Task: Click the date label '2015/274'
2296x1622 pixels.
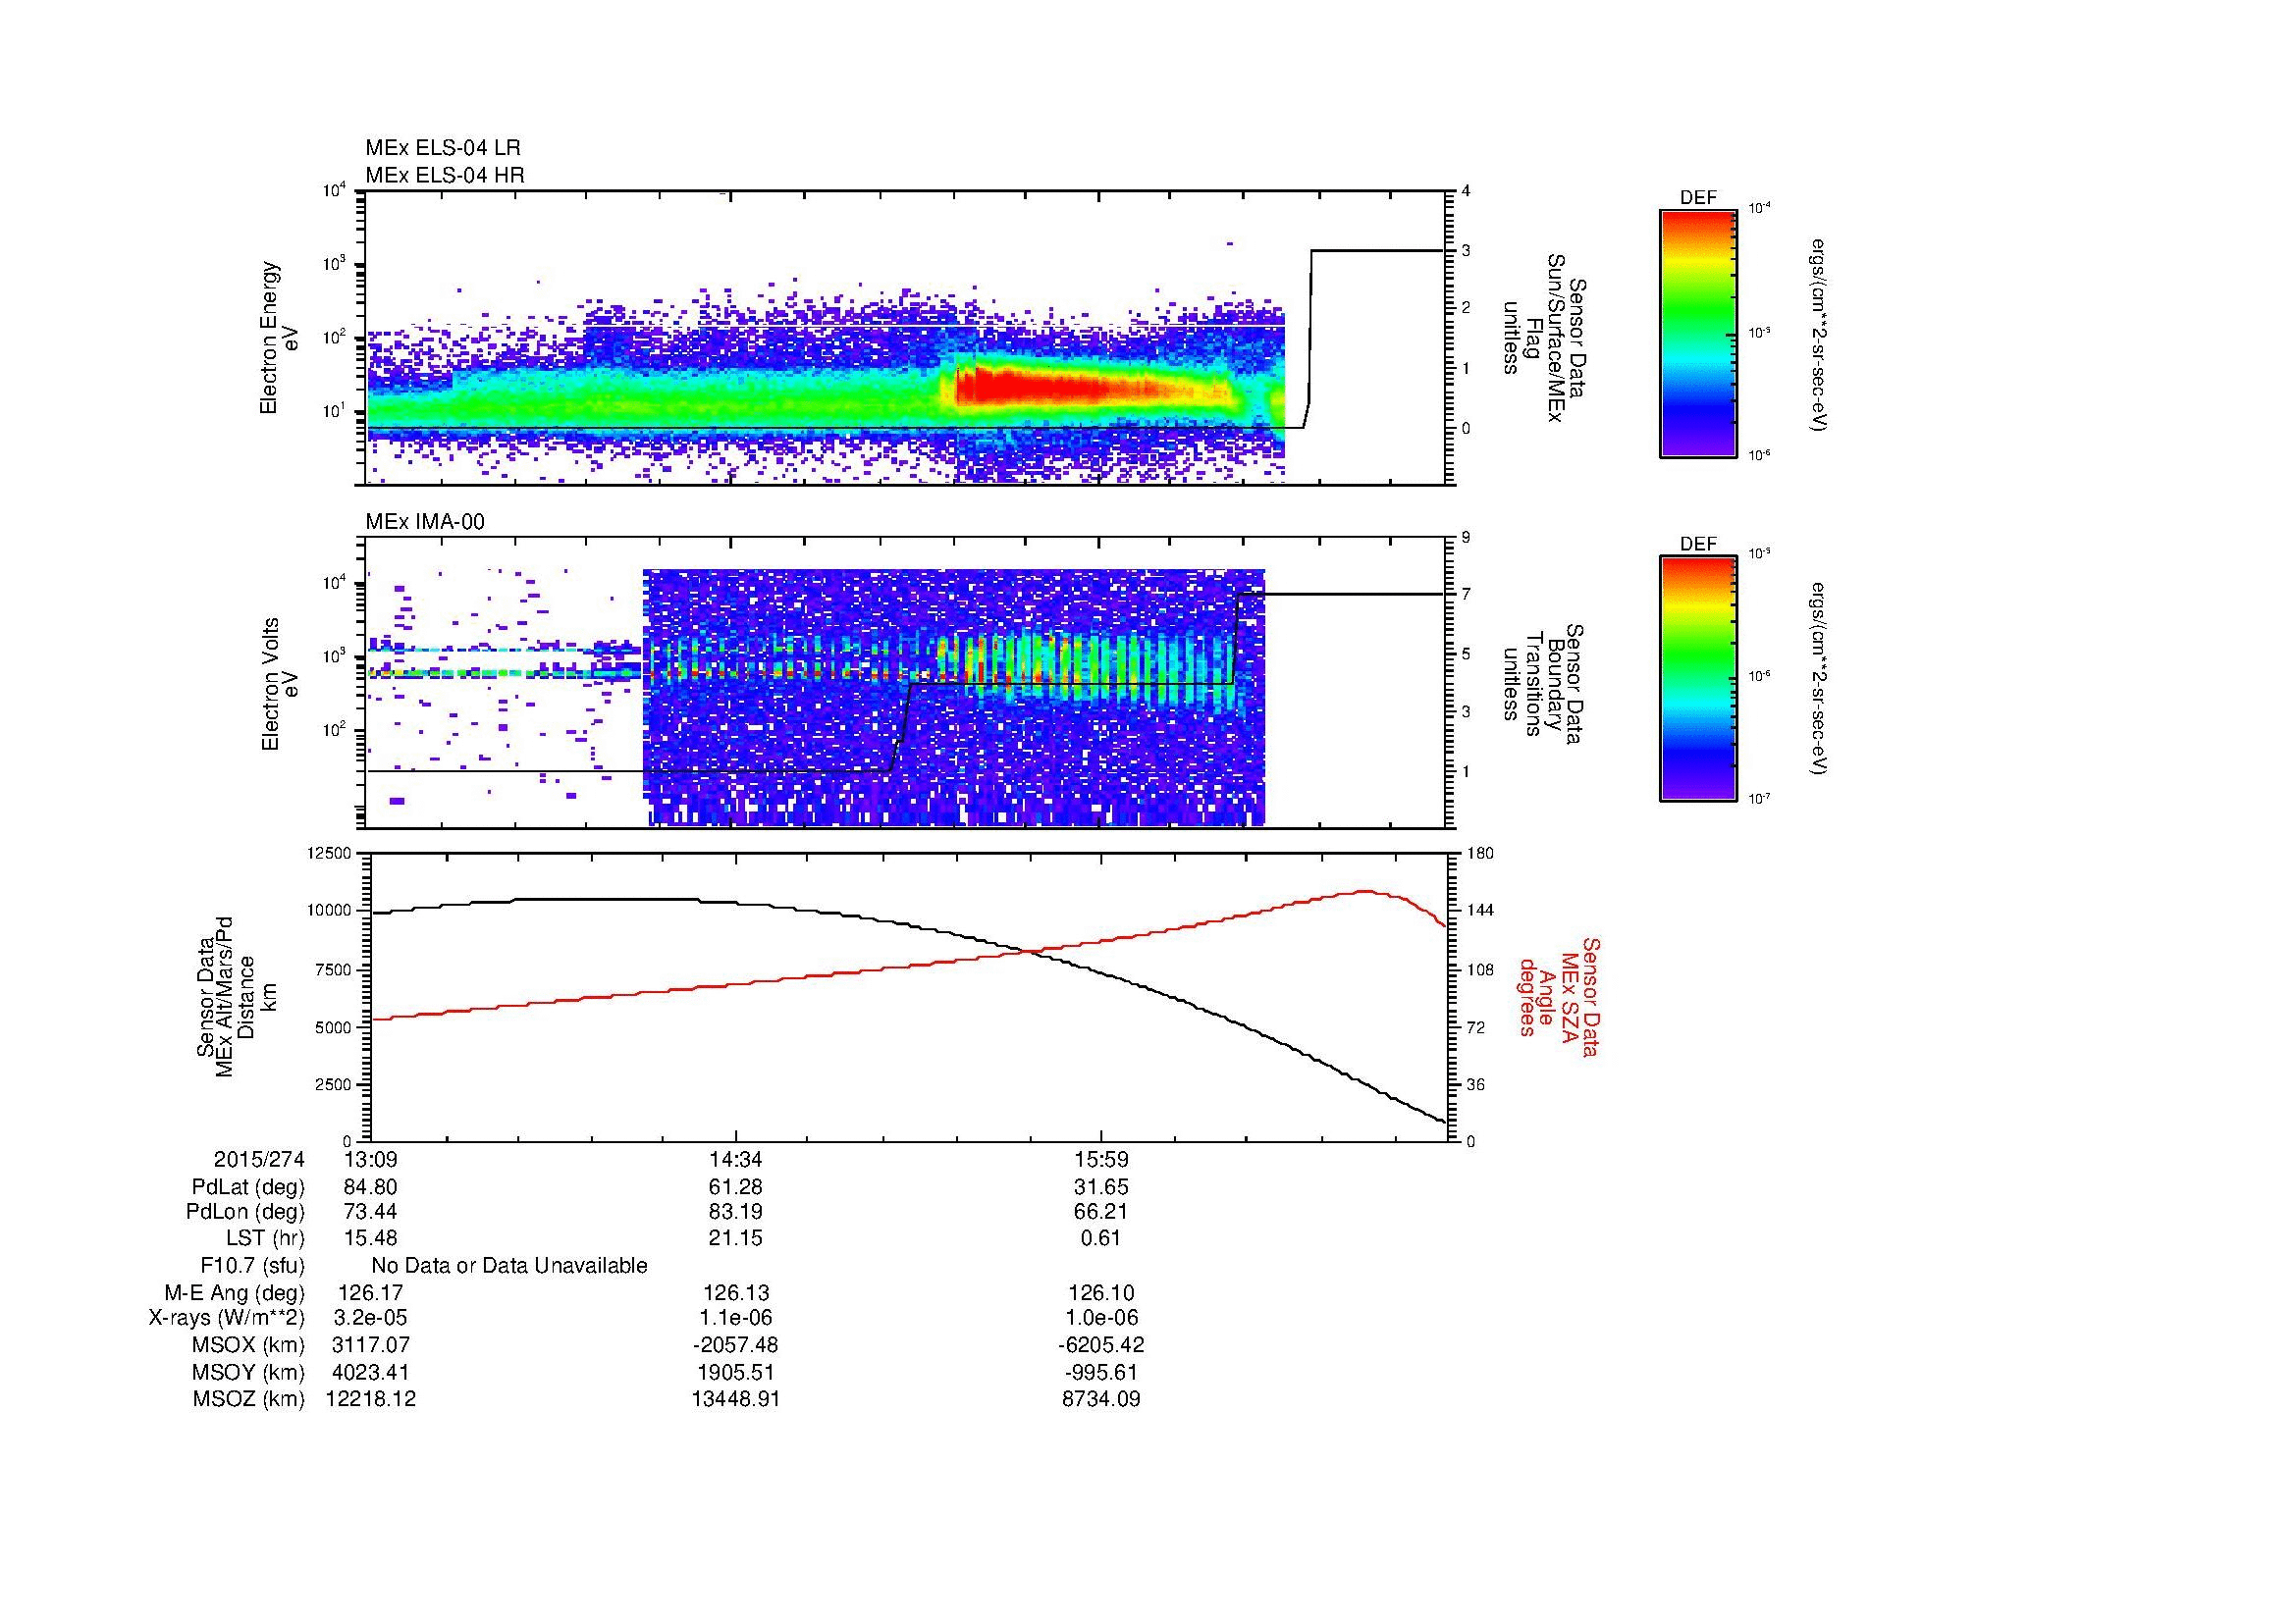Action: click(259, 1159)
